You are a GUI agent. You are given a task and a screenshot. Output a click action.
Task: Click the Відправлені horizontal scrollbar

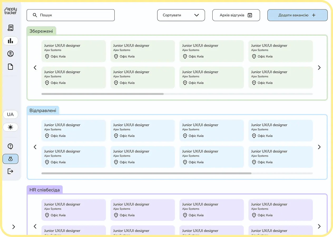coord(146,173)
